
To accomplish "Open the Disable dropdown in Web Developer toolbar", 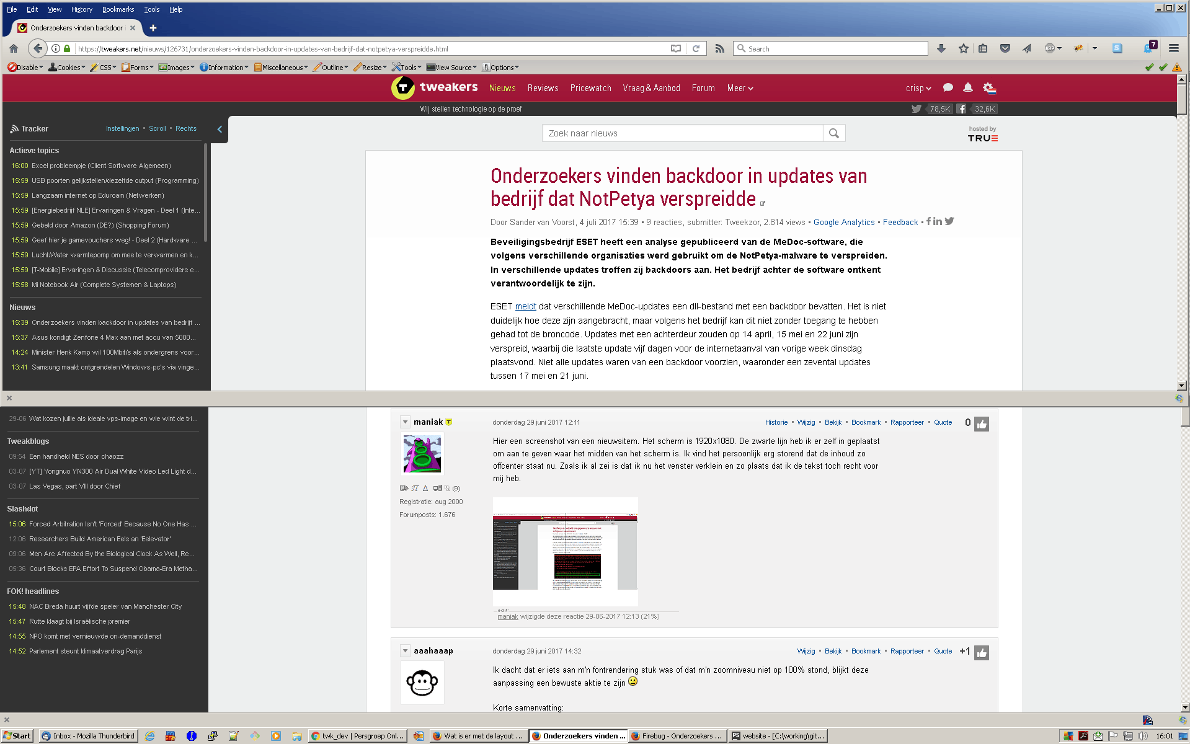I will click(x=25, y=68).
